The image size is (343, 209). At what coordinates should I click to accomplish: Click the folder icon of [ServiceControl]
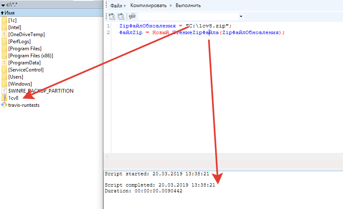4,69
